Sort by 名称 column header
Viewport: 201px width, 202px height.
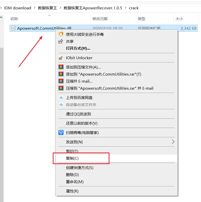[x=14, y=19]
